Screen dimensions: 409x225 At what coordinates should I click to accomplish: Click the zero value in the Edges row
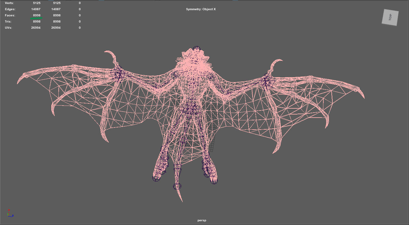(x=80, y=9)
